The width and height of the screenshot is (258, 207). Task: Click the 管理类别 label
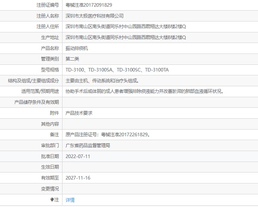[x=50, y=59]
